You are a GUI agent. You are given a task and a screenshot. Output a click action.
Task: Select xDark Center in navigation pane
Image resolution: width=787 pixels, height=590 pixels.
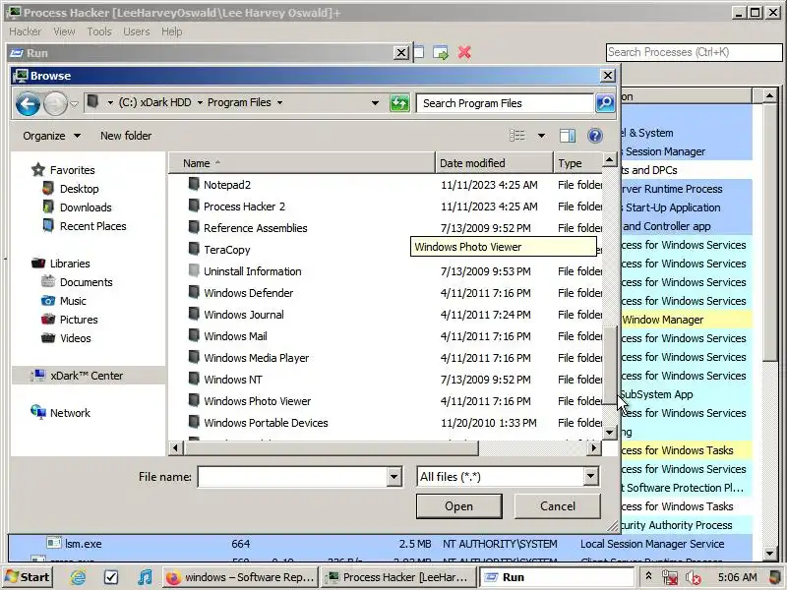point(86,376)
